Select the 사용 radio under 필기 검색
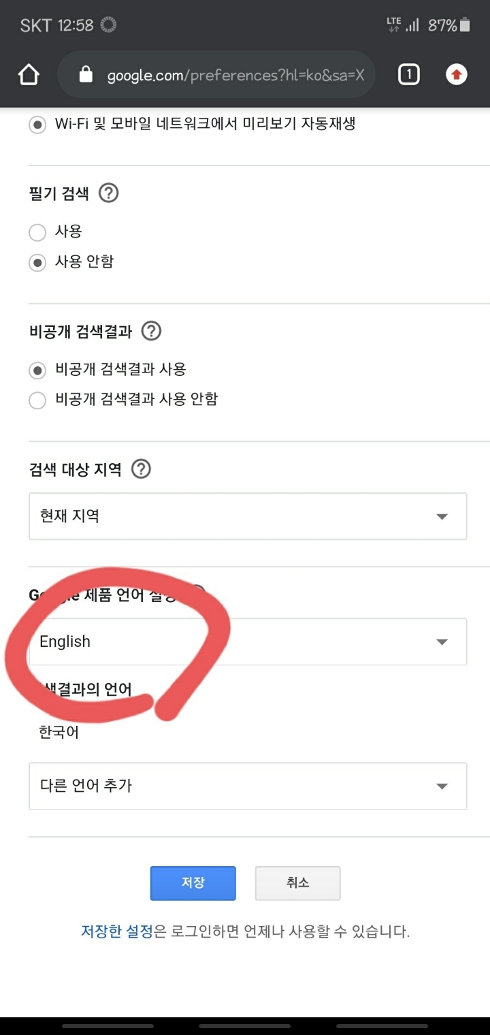The image size is (490, 1035). [37, 233]
